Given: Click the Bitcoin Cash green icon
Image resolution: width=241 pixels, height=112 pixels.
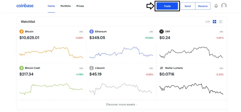Looking at the screenshot, I should click(21, 68).
